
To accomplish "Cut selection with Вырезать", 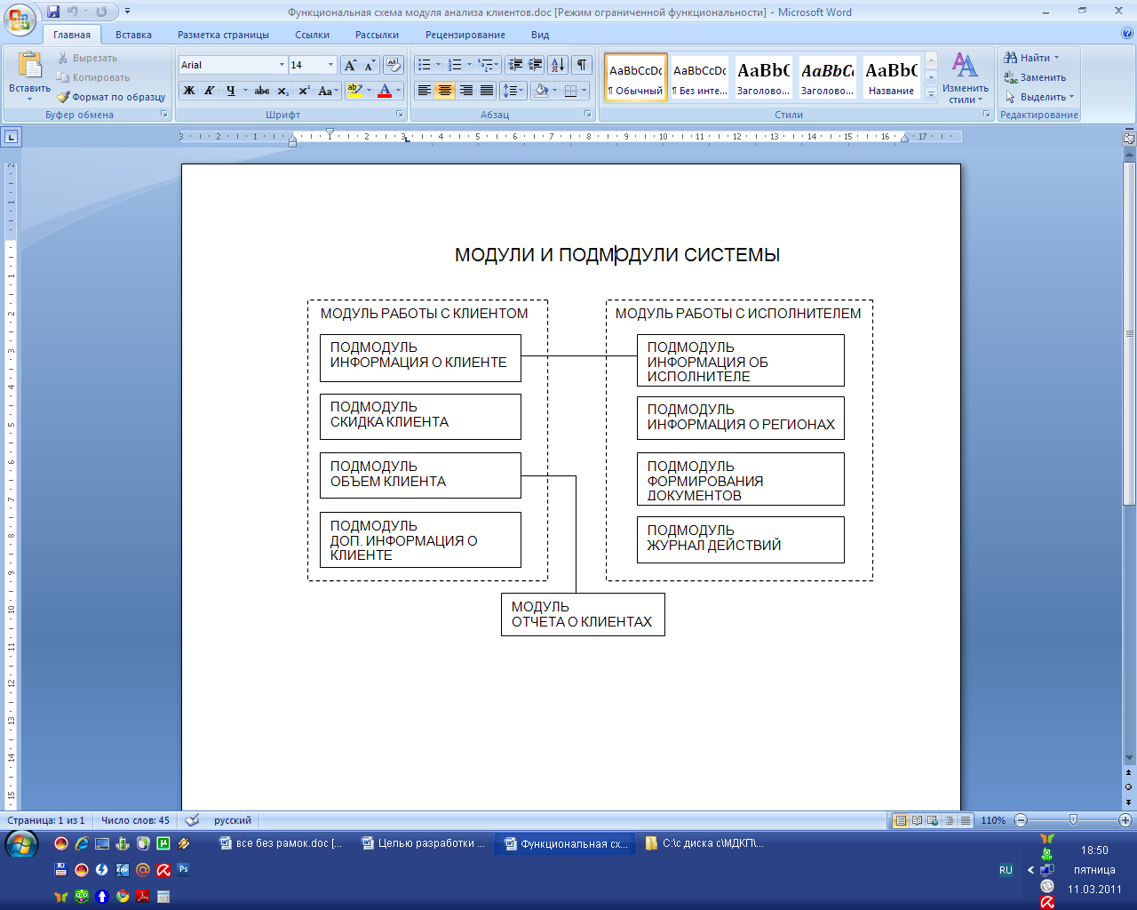I will click(87, 58).
